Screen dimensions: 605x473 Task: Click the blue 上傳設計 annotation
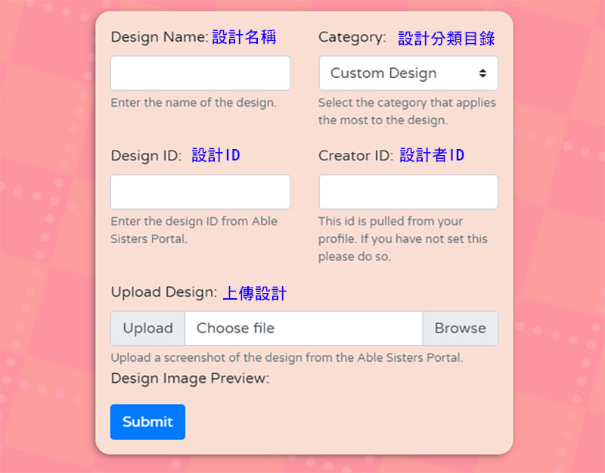(255, 294)
